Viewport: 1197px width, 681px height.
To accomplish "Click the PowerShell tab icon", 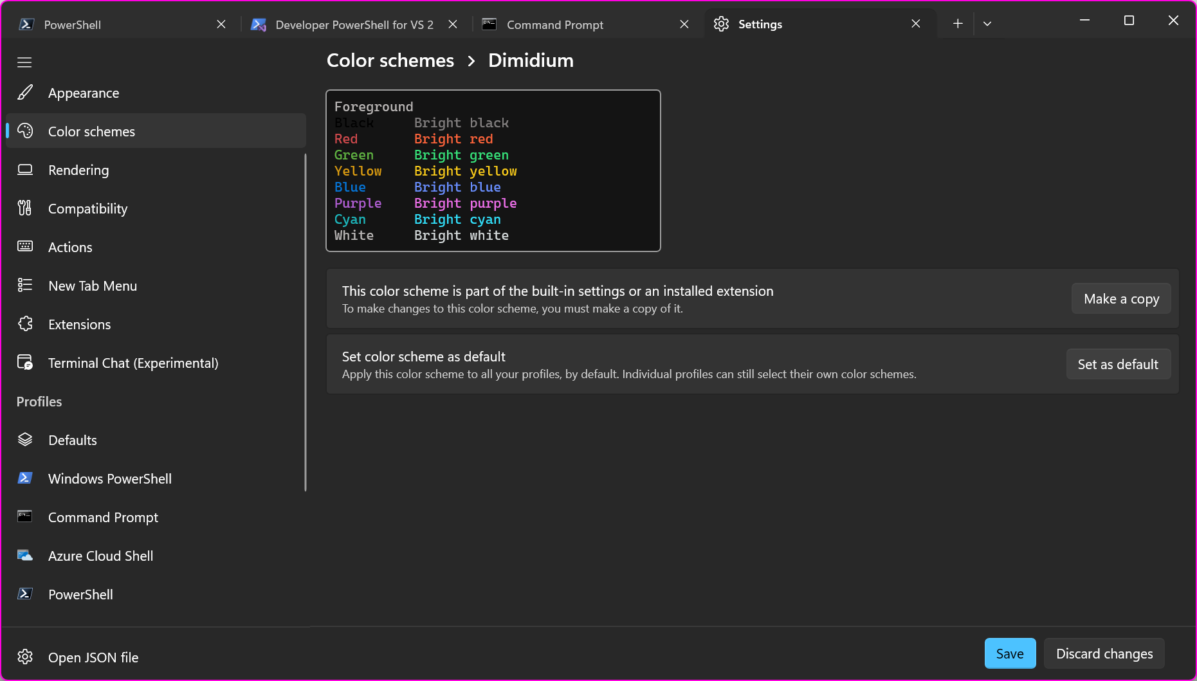I will (x=26, y=24).
